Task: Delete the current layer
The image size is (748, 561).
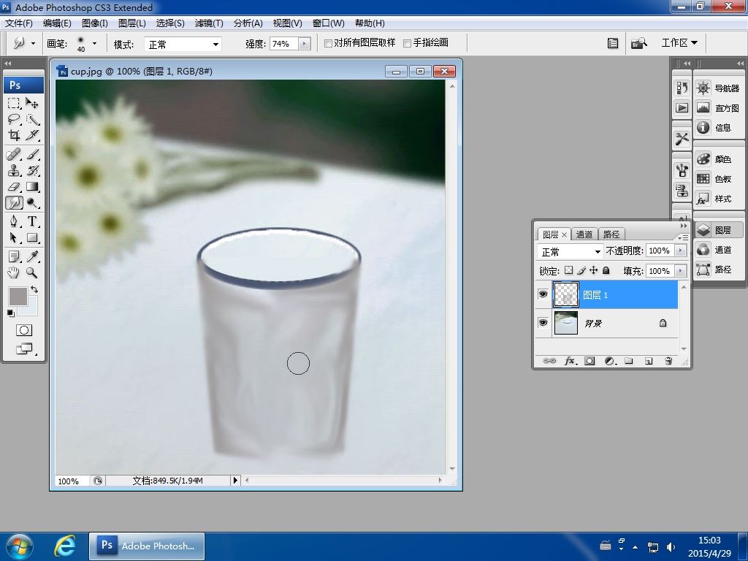Action: pyautogui.click(x=668, y=361)
